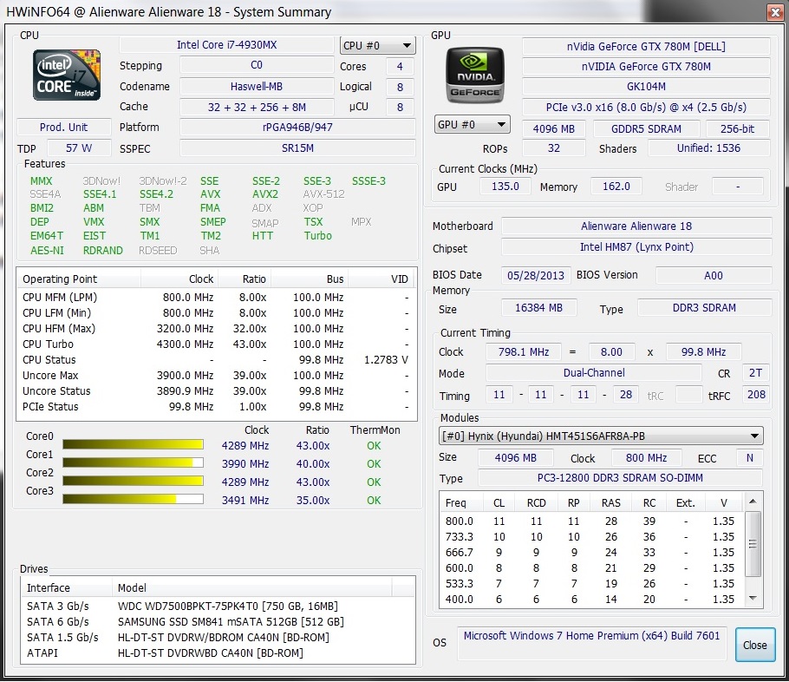789x682 pixels.
Task: Click the Haswell-MB codename field
Action: point(257,86)
